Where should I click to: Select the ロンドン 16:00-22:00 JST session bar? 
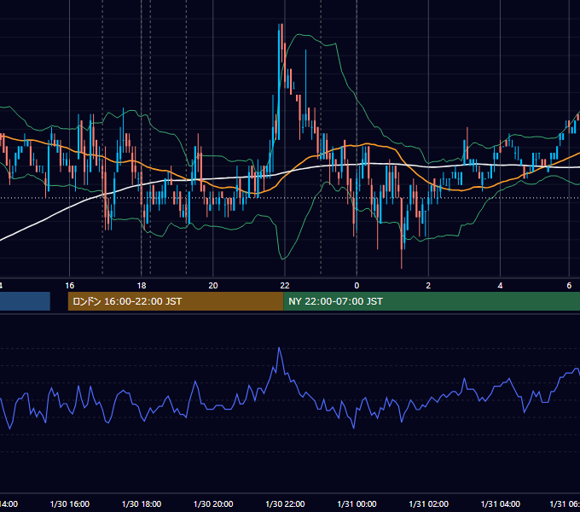point(176,301)
